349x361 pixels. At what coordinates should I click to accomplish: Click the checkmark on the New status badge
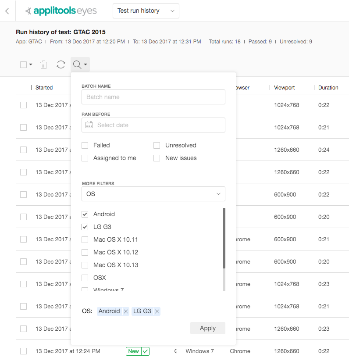click(x=145, y=351)
